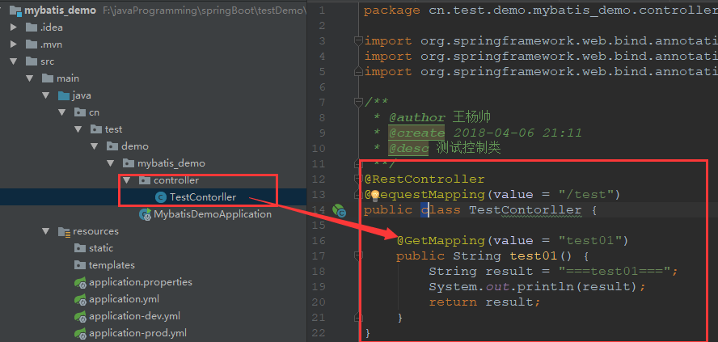
Task: Collapse the test package arrow
Action: coord(78,129)
